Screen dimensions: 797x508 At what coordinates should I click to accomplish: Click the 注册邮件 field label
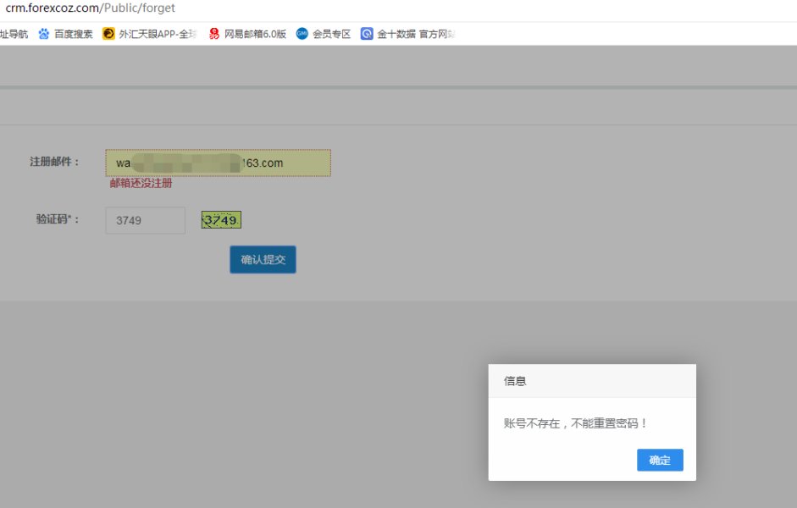point(54,162)
